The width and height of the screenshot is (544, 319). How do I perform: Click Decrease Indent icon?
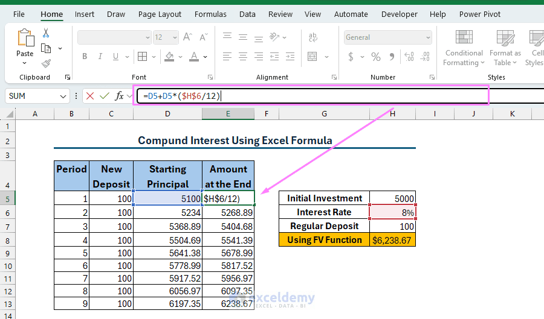pyautogui.click(x=274, y=57)
